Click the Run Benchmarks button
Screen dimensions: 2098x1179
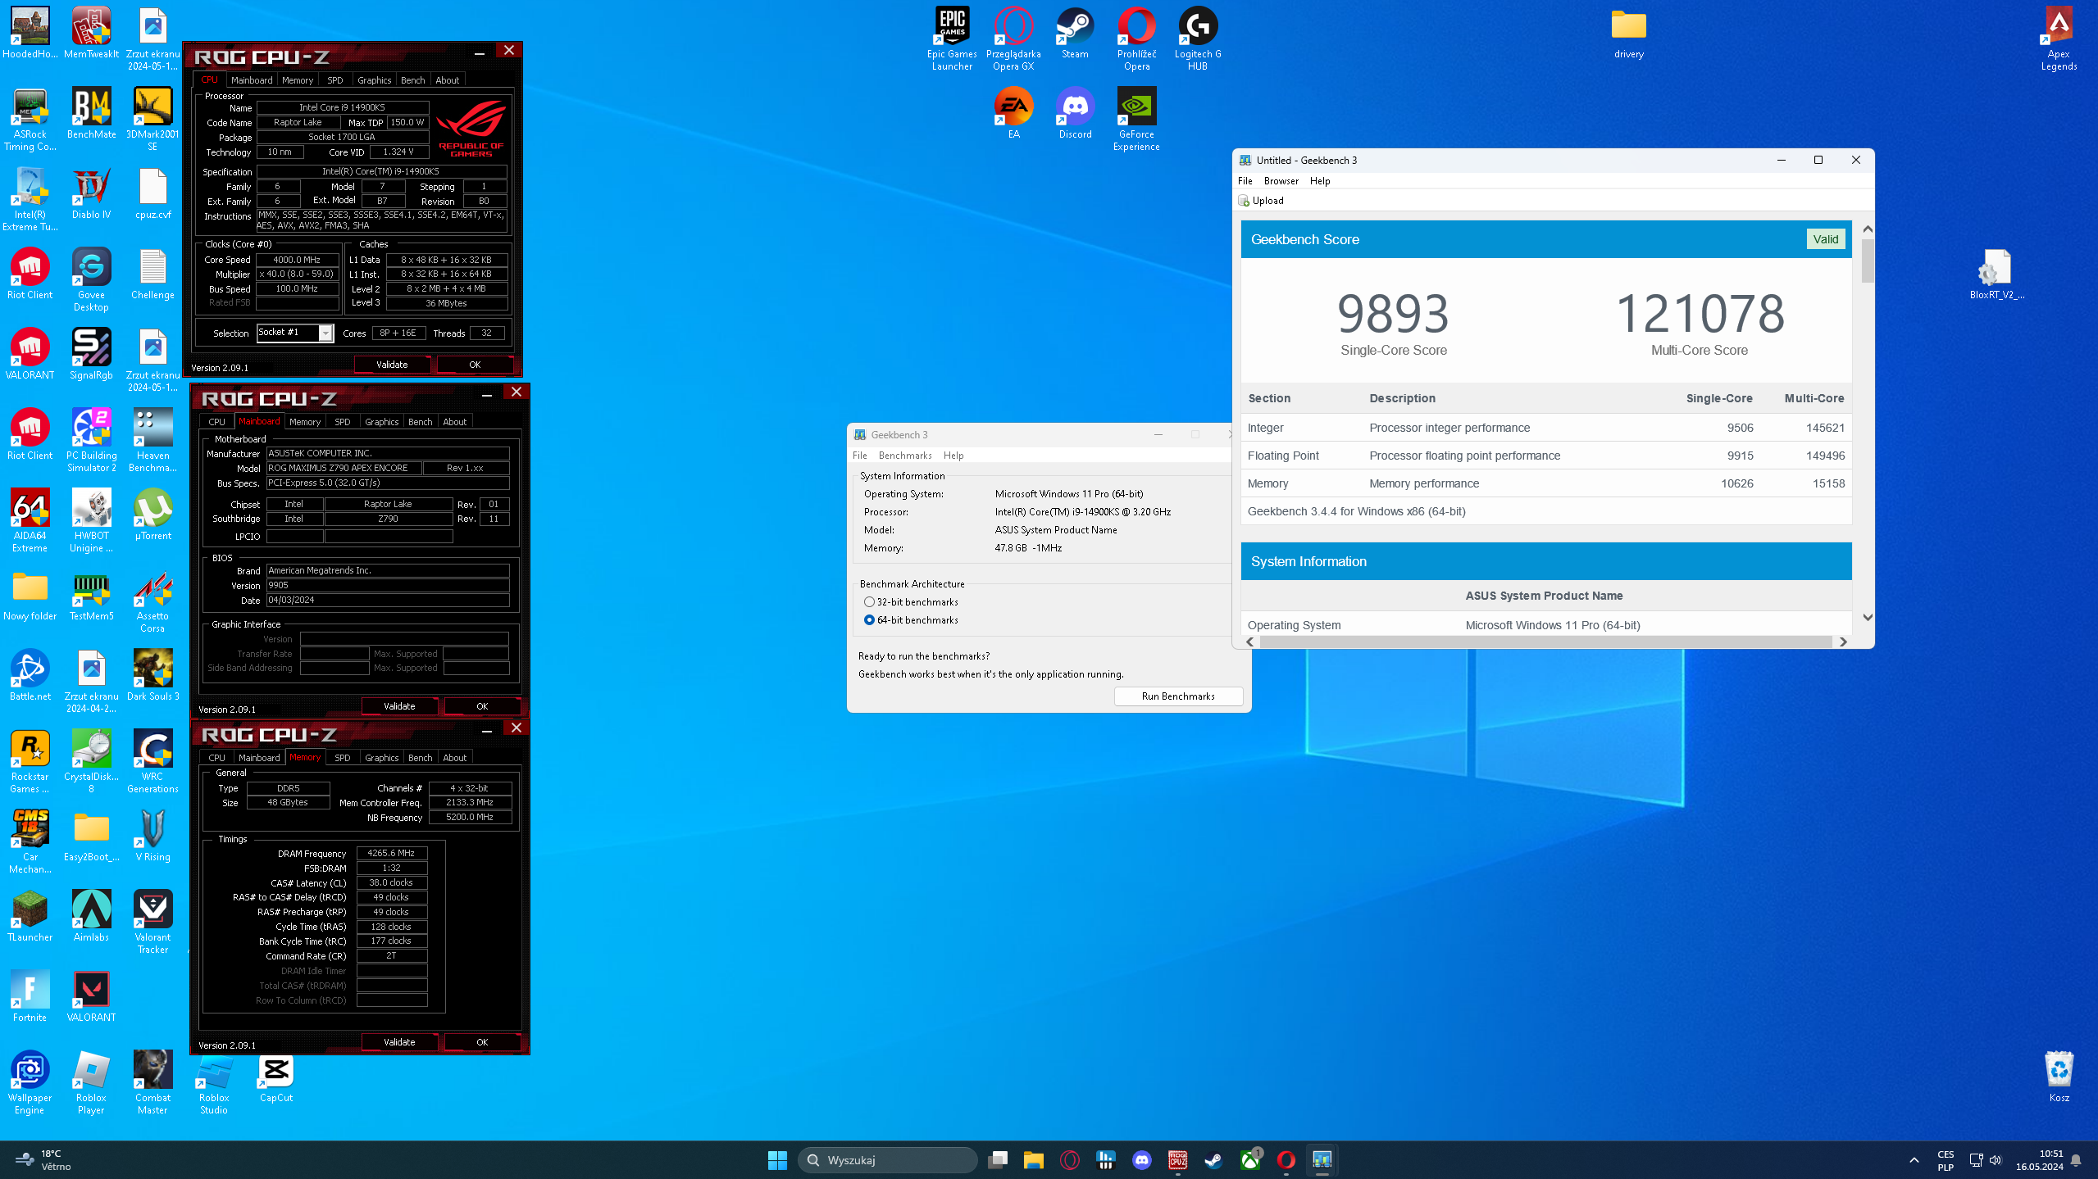(x=1178, y=696)
